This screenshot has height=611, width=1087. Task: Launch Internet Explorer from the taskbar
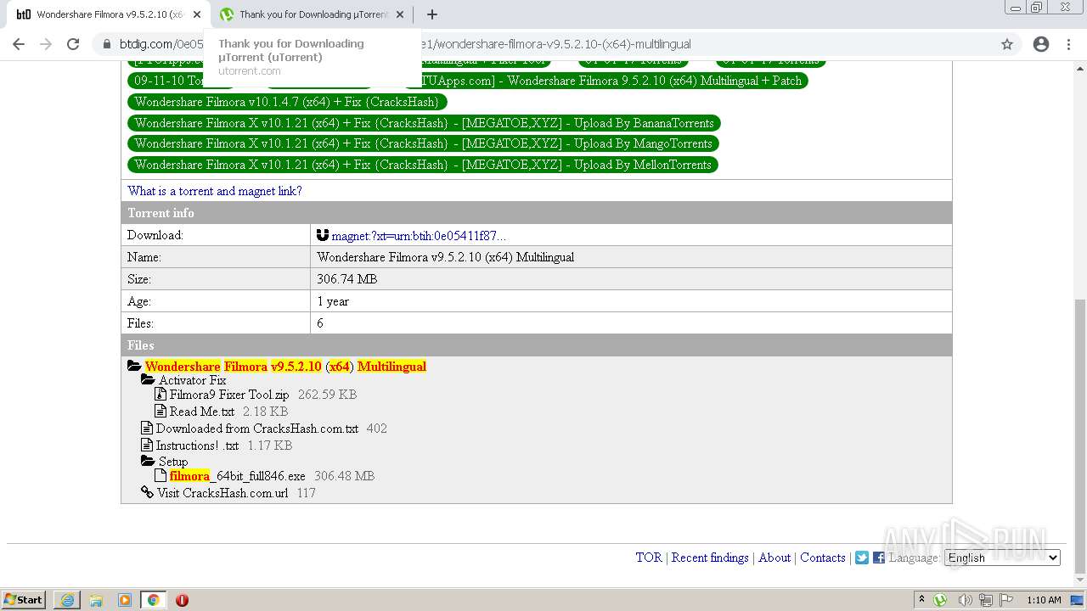point(67,600)
